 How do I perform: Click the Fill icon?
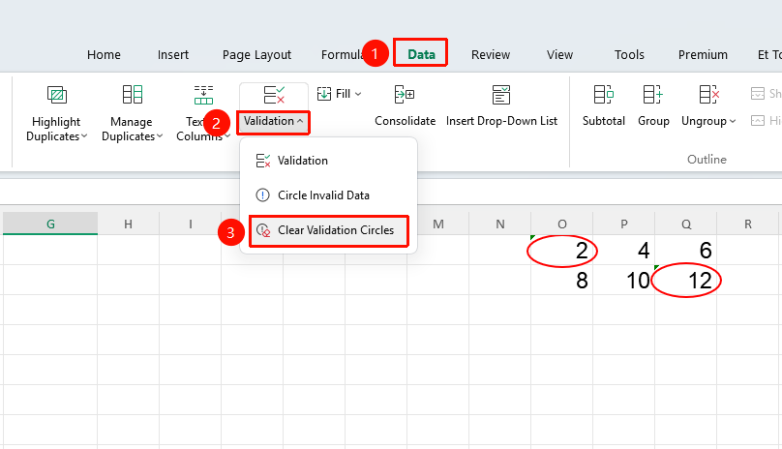pos(324,94)
